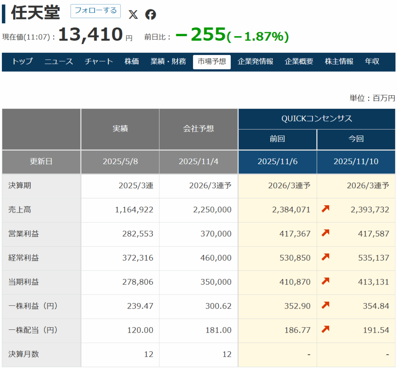Open the 企業発情報 tab

255,62
